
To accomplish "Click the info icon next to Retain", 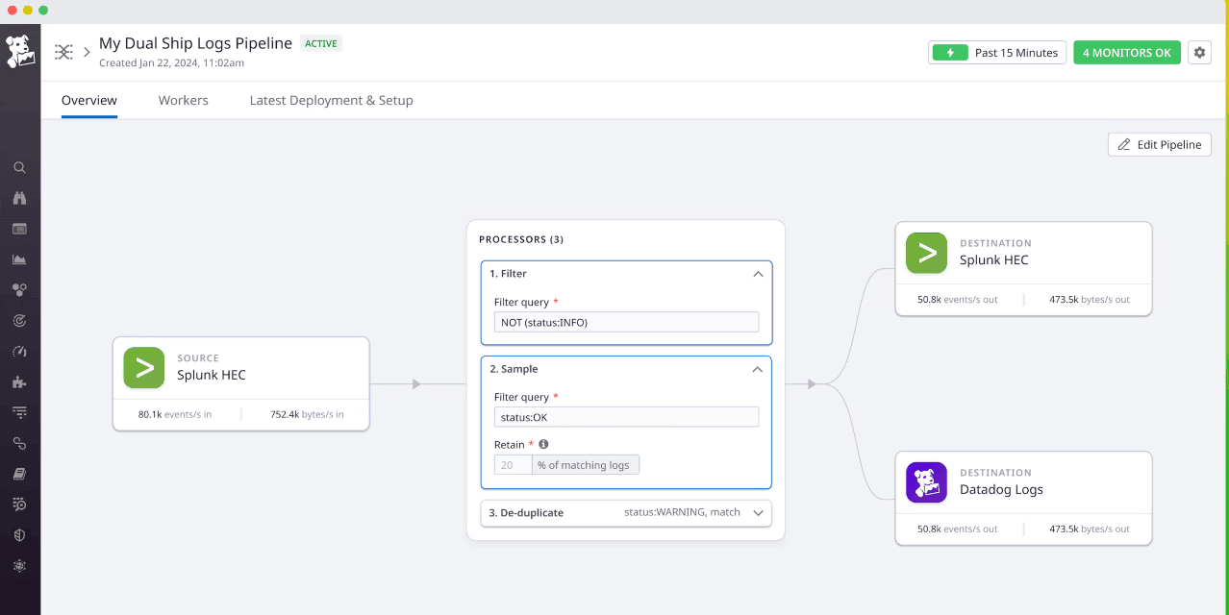I will pyautogui.click(x=543, y=444).
